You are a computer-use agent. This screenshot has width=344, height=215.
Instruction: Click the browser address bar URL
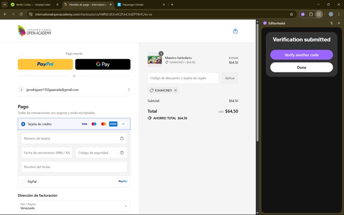[x=94, y=15]
